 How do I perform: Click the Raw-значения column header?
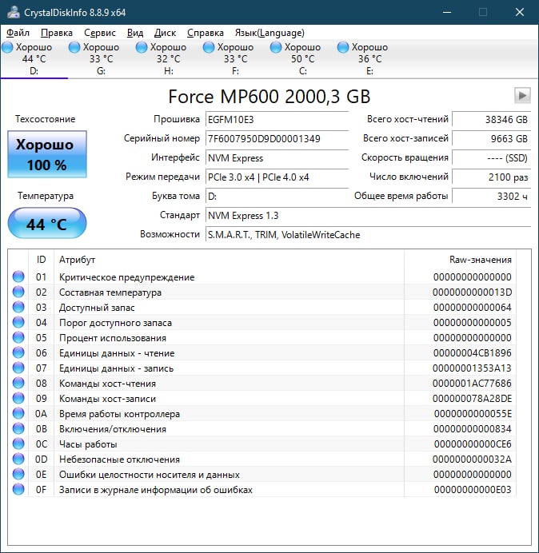pyautogui.click(x=460, y=260)
